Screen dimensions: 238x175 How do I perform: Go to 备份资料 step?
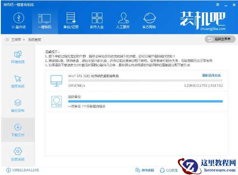tap(18, 106)
